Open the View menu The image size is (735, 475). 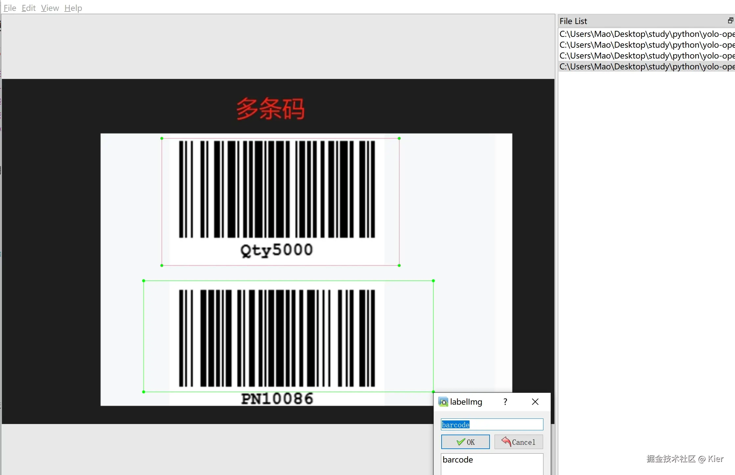click(50, 8)
